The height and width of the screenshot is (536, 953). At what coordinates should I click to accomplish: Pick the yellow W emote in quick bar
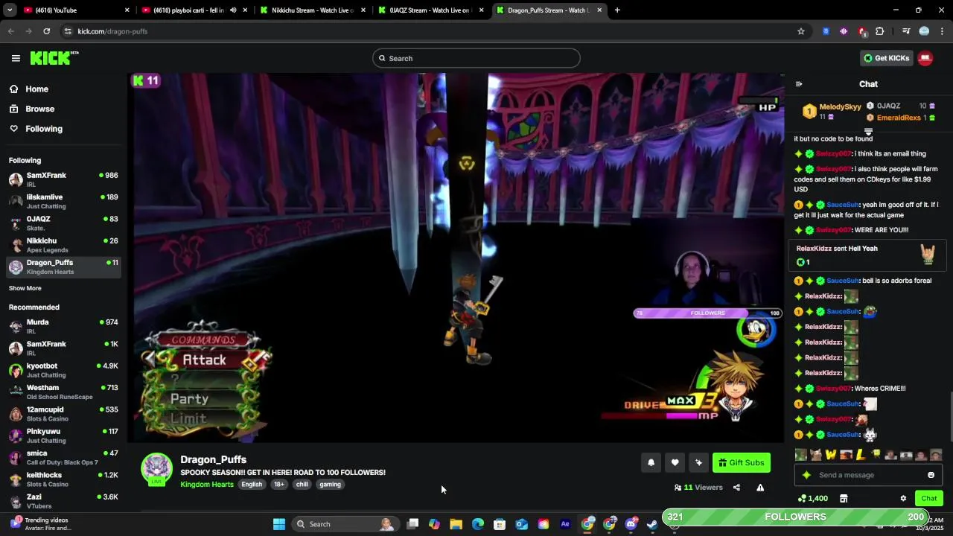coord(831,455)
